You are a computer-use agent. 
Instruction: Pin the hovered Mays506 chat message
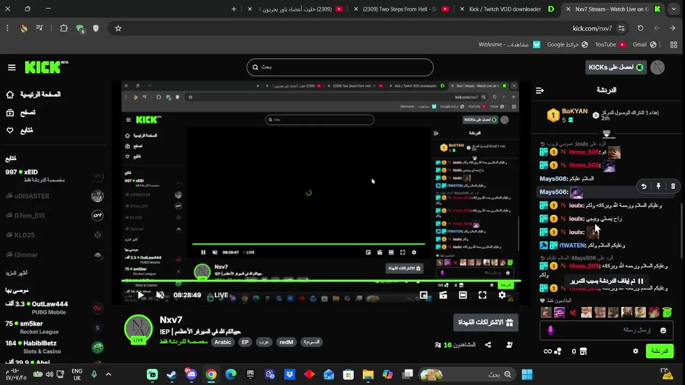click(658, 186)
